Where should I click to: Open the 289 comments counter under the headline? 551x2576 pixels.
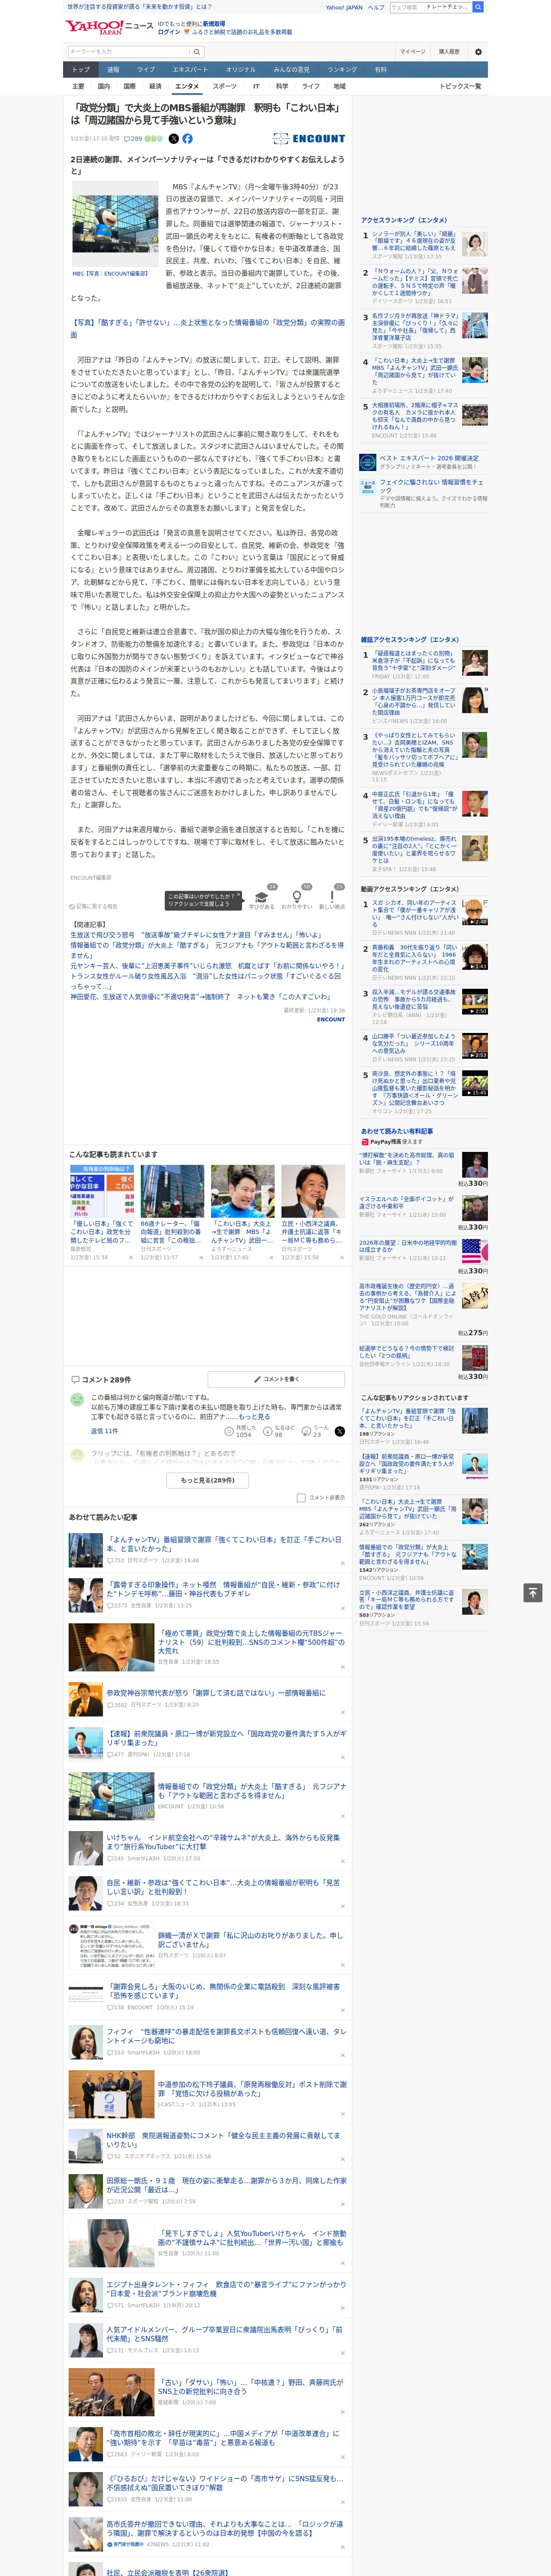pyautogui.click(x=134, y=139)
